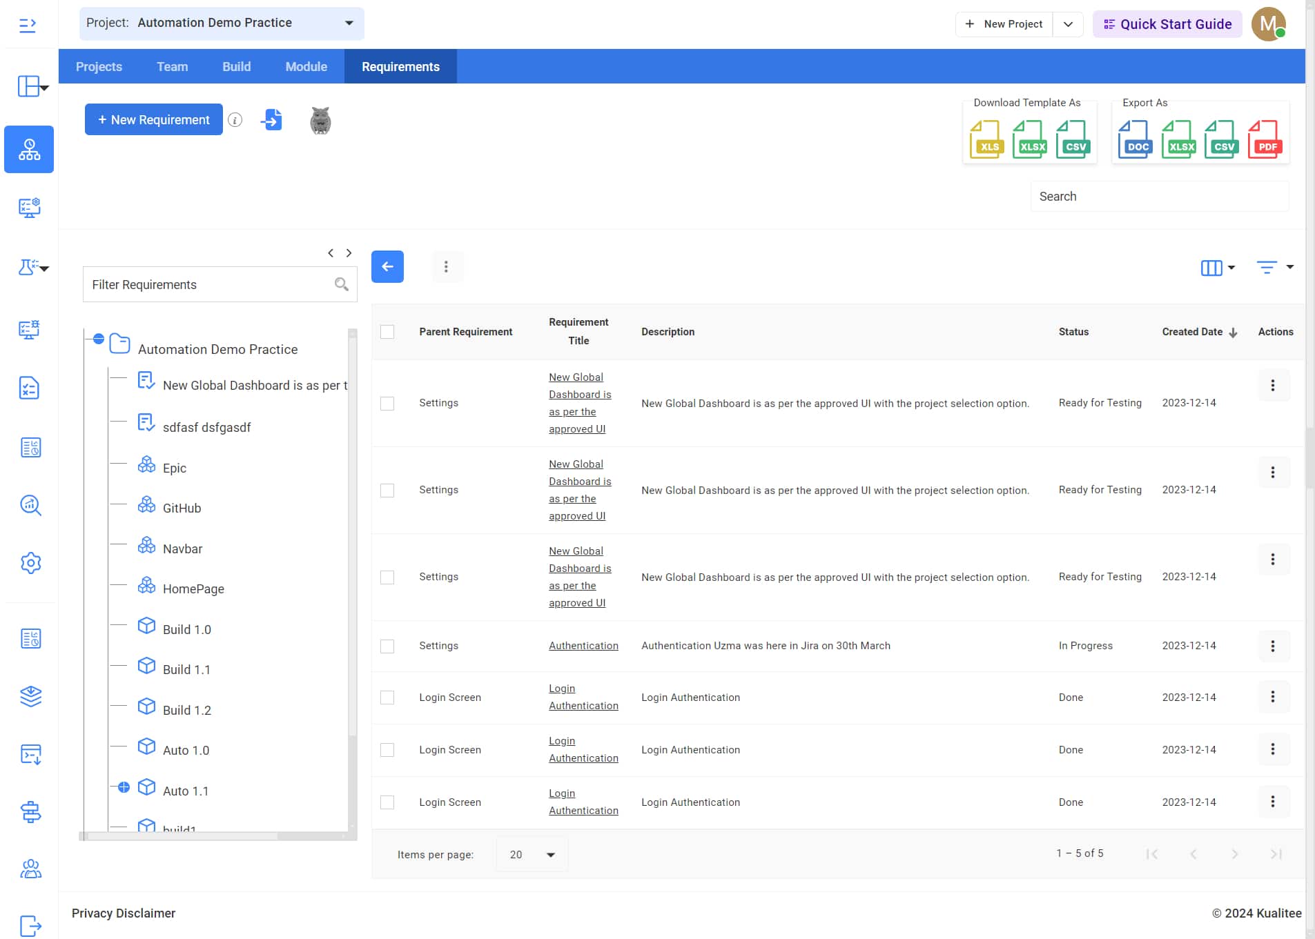Viewport: 1315px width, 939px height.
Task: Click the PDF export icon
Action: (x=1265, y=139)
